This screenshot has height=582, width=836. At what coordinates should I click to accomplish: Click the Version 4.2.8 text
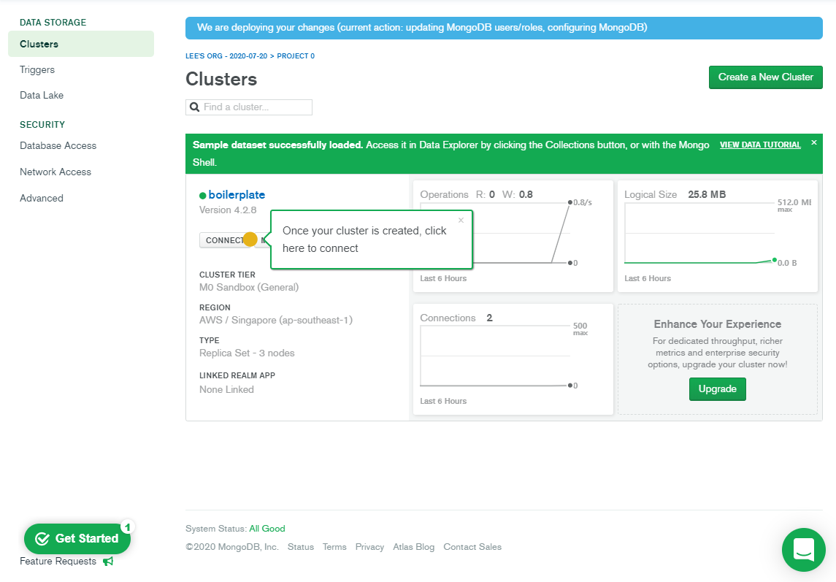(228, 210)
